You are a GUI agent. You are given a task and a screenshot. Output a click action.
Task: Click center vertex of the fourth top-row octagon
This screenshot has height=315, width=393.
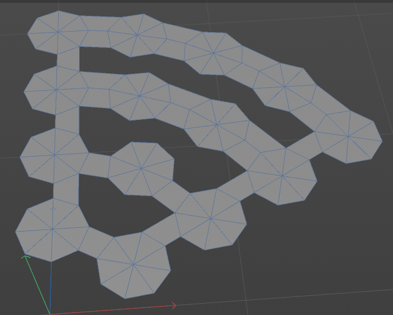285,87
